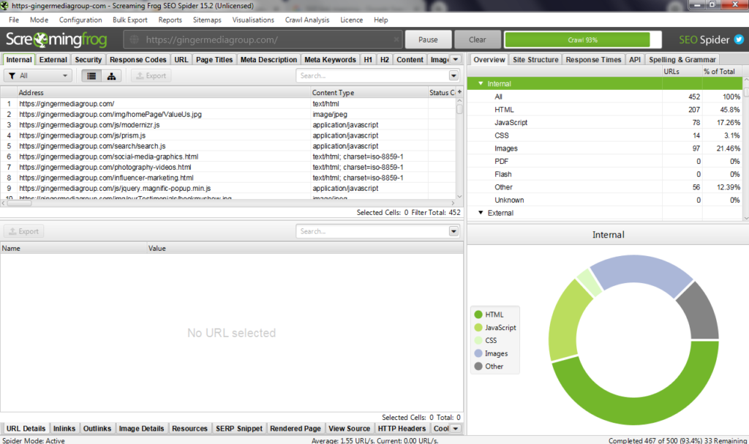The width and height of the screenshot is (749, 444).
Task: Click the Screaming Frog logo
Action: [x=56, y=39]
